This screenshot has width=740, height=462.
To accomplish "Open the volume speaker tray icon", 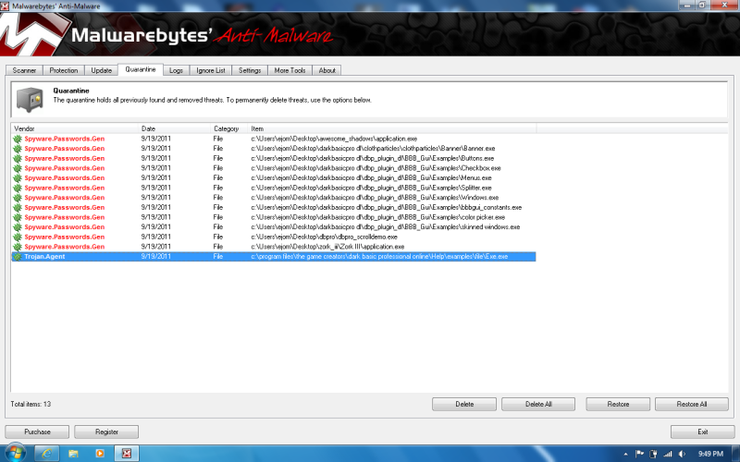I will coord(682,454).
